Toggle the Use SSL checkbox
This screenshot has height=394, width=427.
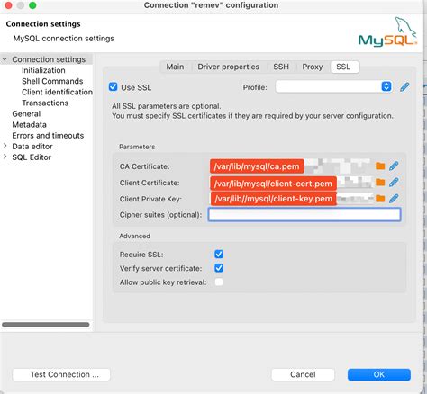click(x=113, y=87)
